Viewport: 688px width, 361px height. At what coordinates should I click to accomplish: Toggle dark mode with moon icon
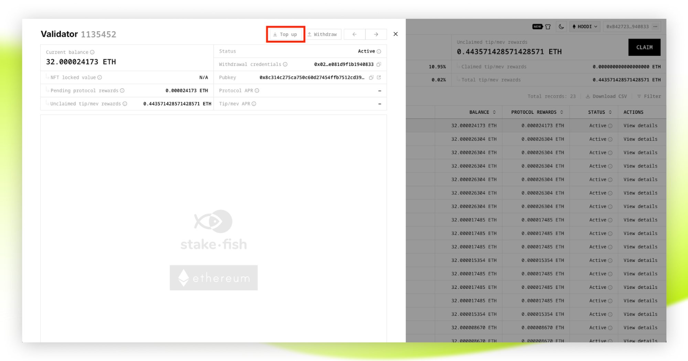pos(561,26)
